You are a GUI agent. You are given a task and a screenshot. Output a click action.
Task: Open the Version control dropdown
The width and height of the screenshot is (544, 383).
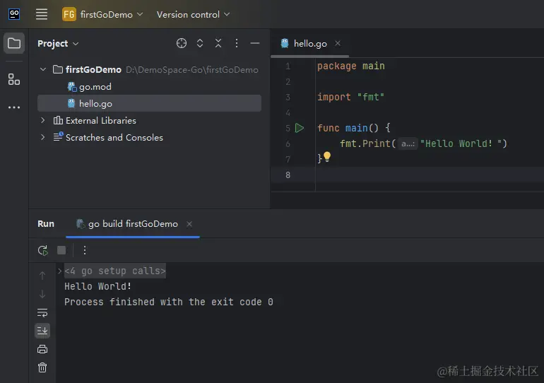(193, 14)
